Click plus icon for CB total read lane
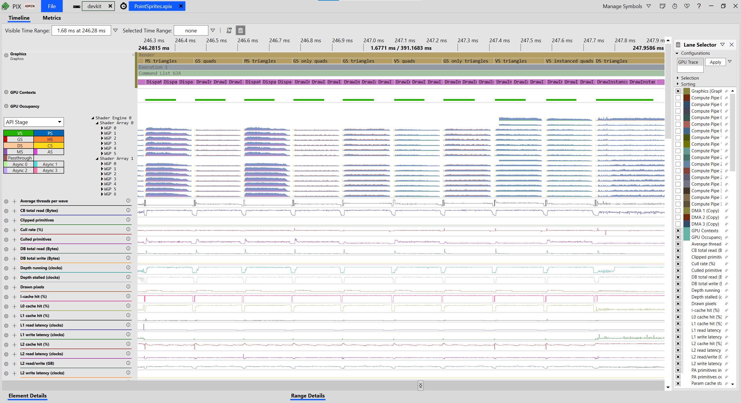The height and width of the screenshot is (403, 741). click(14, 211)
